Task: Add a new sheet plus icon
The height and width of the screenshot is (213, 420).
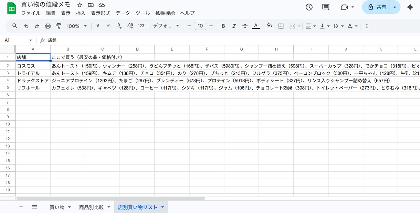Action: [21, 207]
